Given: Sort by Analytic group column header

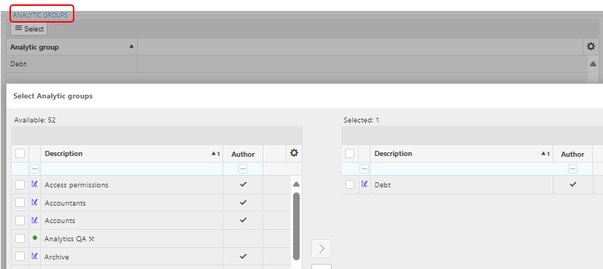Looking at the screenshot, I should [x=72, y=47].
